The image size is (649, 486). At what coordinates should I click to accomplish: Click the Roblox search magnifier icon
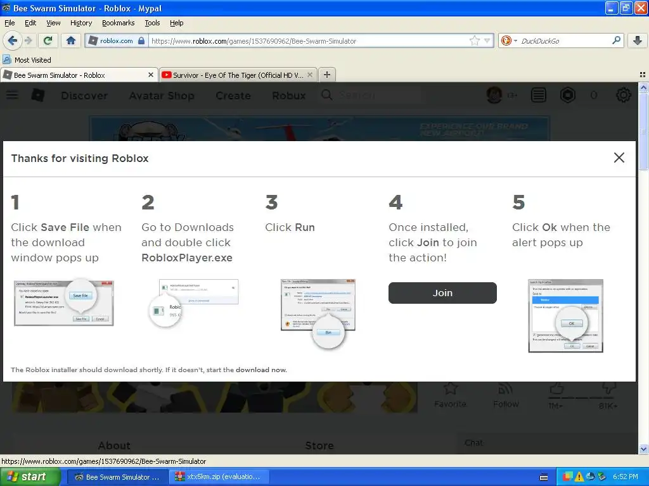point(326,95)
